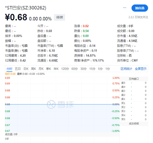Screen dimensions: 153x143
Task: Click 涨停 value 0.82
Action: 86,26
